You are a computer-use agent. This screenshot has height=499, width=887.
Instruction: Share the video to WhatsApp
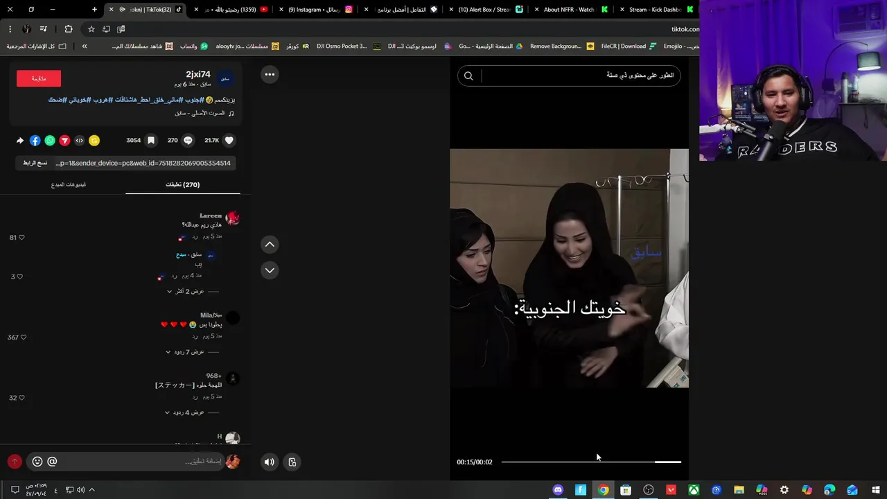[50, 141]
